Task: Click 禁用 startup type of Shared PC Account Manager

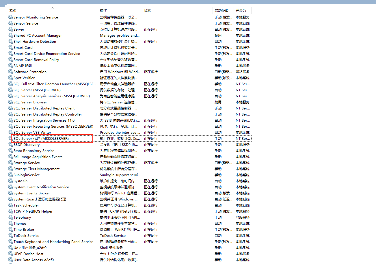Action: click(218, 36)
